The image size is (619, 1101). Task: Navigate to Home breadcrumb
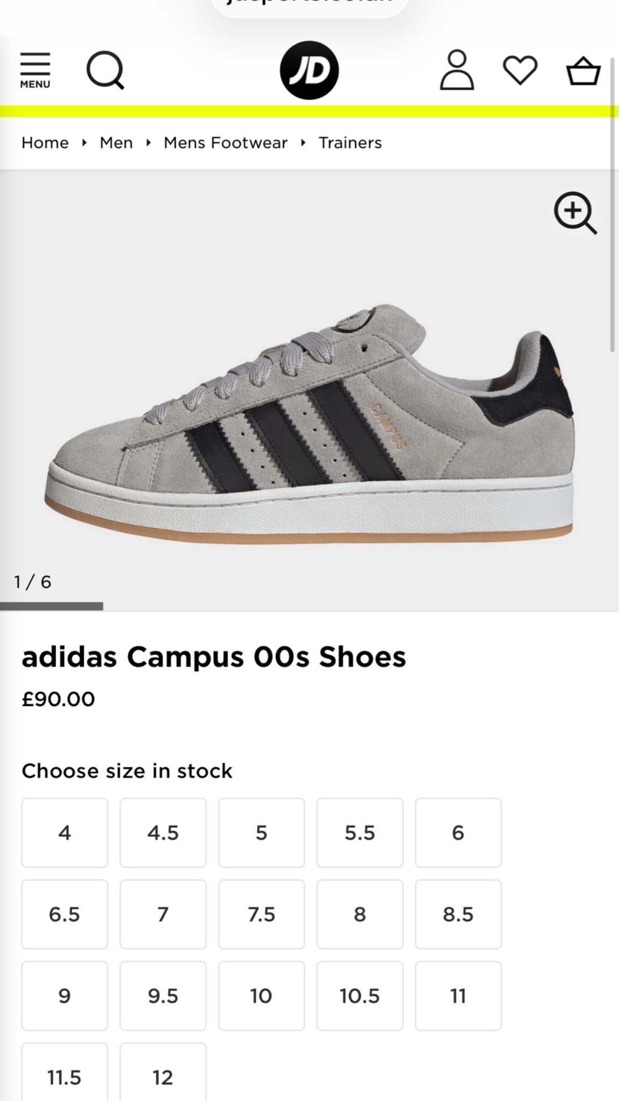point(45,143)
